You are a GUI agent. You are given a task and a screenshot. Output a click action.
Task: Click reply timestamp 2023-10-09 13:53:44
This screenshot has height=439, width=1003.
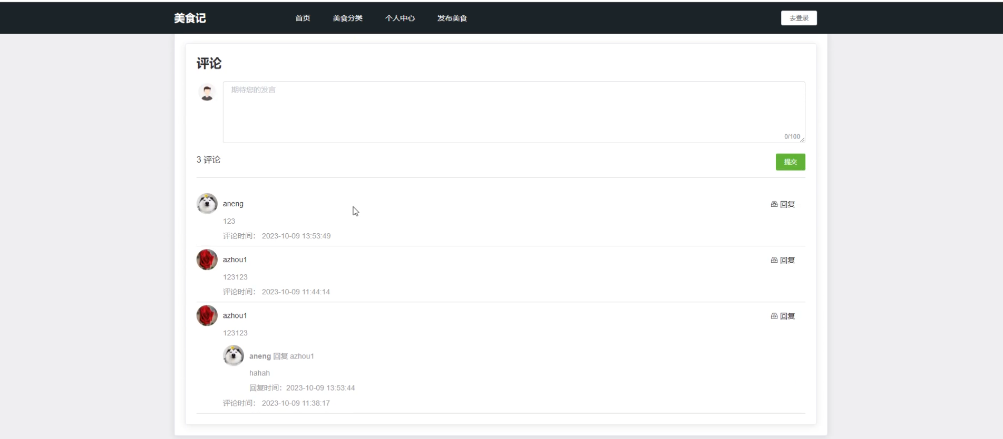pos(320,388)
